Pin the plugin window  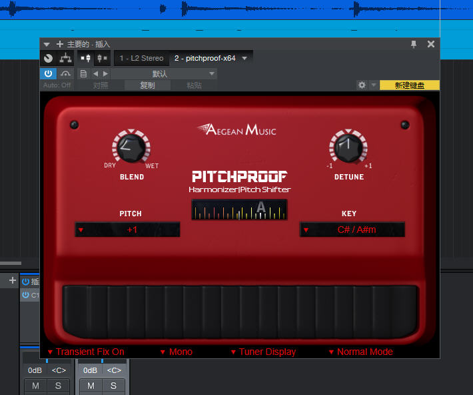coord(414,44)
